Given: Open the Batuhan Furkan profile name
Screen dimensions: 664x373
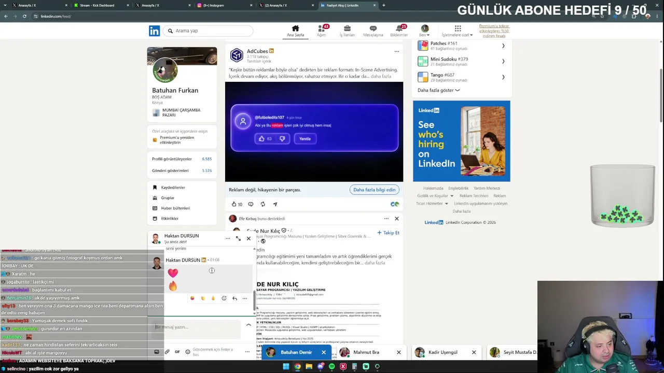Looking at the screenshot, I should point(175,90).
